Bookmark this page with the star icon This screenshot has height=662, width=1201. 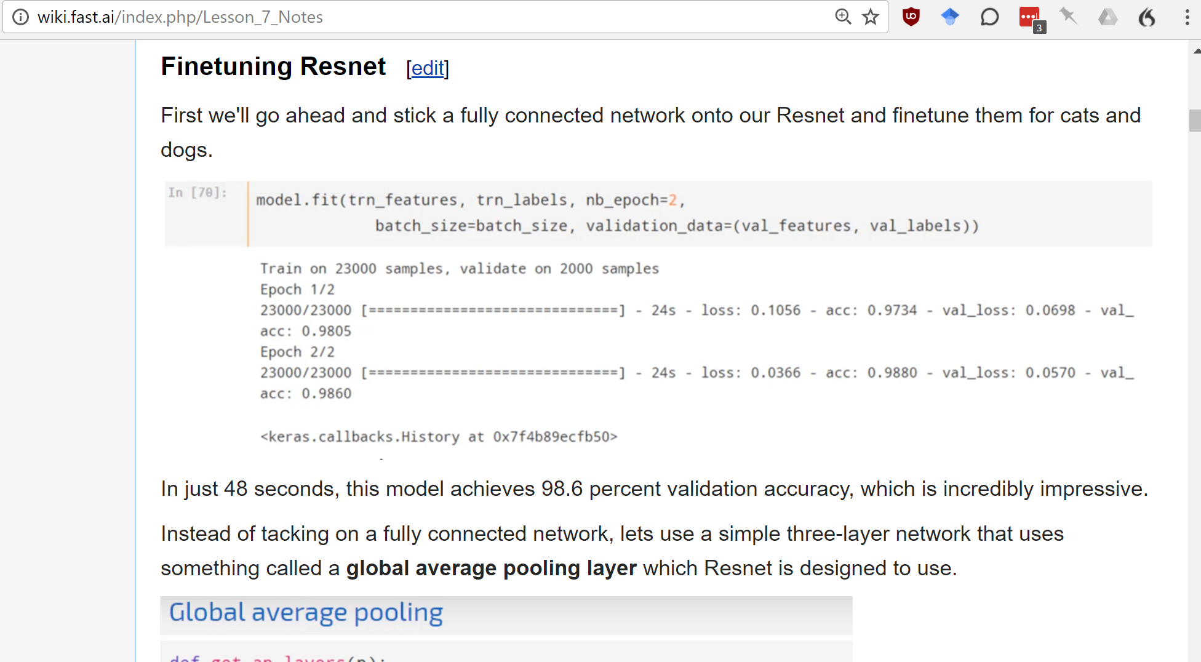[871, 17]
